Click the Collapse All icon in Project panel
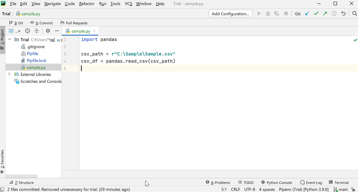The image size is (358, 192). point(37,31)
